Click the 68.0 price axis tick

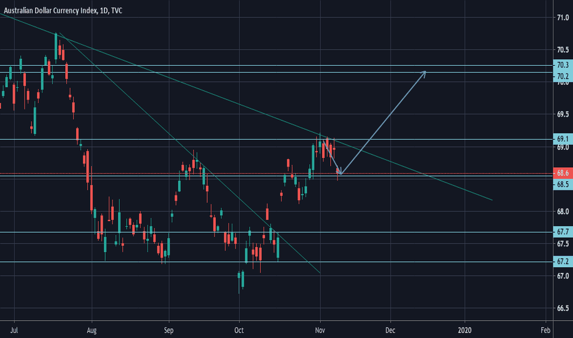[563, 211]
